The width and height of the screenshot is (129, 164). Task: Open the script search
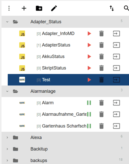(126, 8)
